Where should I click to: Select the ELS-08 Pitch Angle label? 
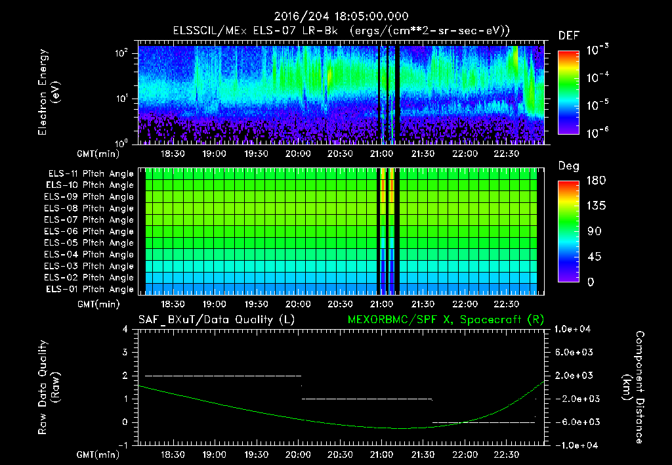(89, 208)
